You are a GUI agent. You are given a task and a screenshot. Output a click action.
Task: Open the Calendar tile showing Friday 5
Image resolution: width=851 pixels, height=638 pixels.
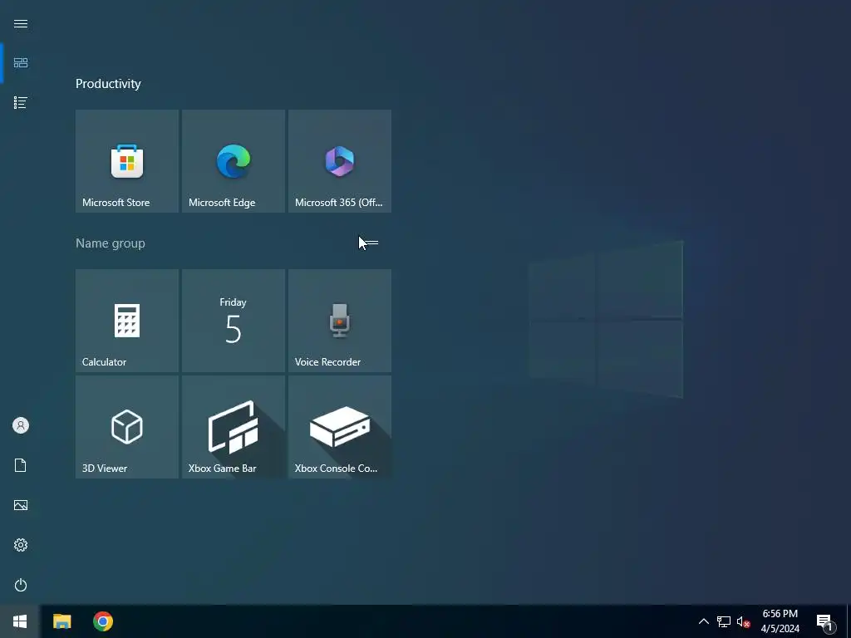point(234,321)
